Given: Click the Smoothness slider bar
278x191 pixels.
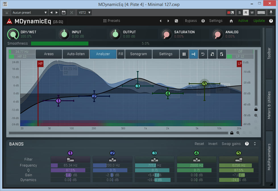Looking at the screenshot, I should [x=145, y=43].
